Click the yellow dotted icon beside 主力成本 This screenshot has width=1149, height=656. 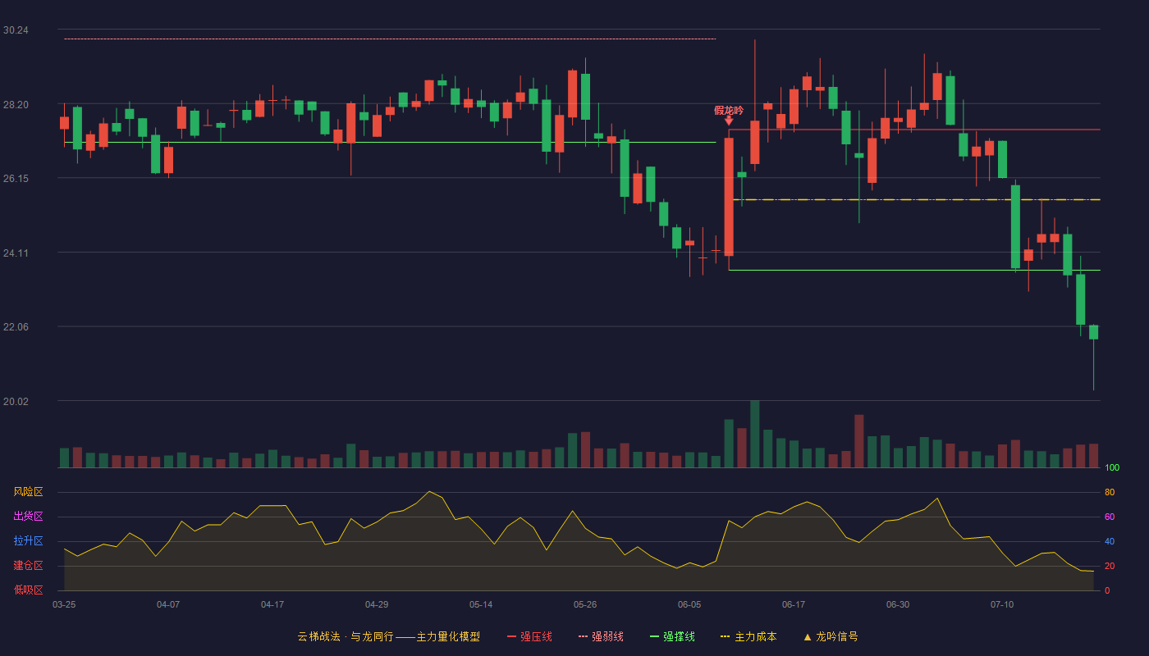click(x=725, y=636)
